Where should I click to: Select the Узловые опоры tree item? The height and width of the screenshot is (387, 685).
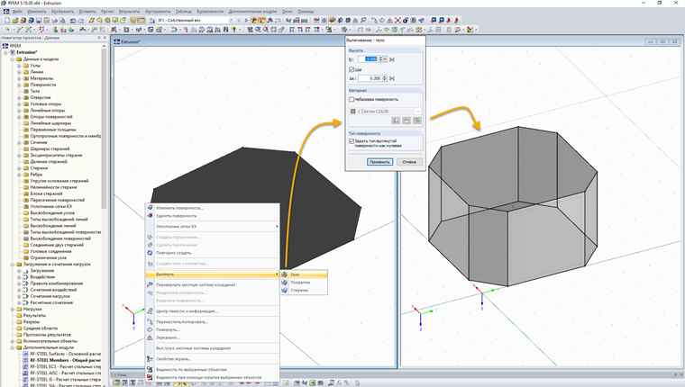45,103
